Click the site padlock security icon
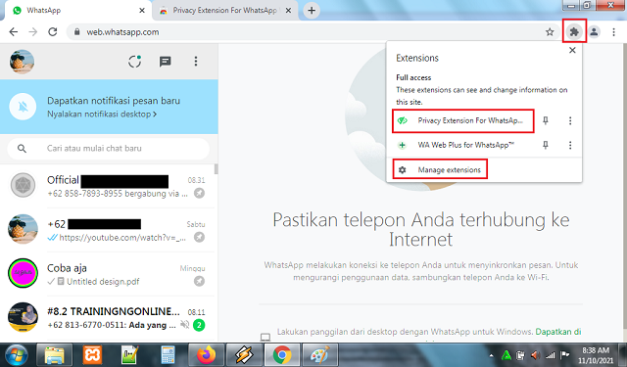This screenshot has width=627, height=367. (77, 32)
